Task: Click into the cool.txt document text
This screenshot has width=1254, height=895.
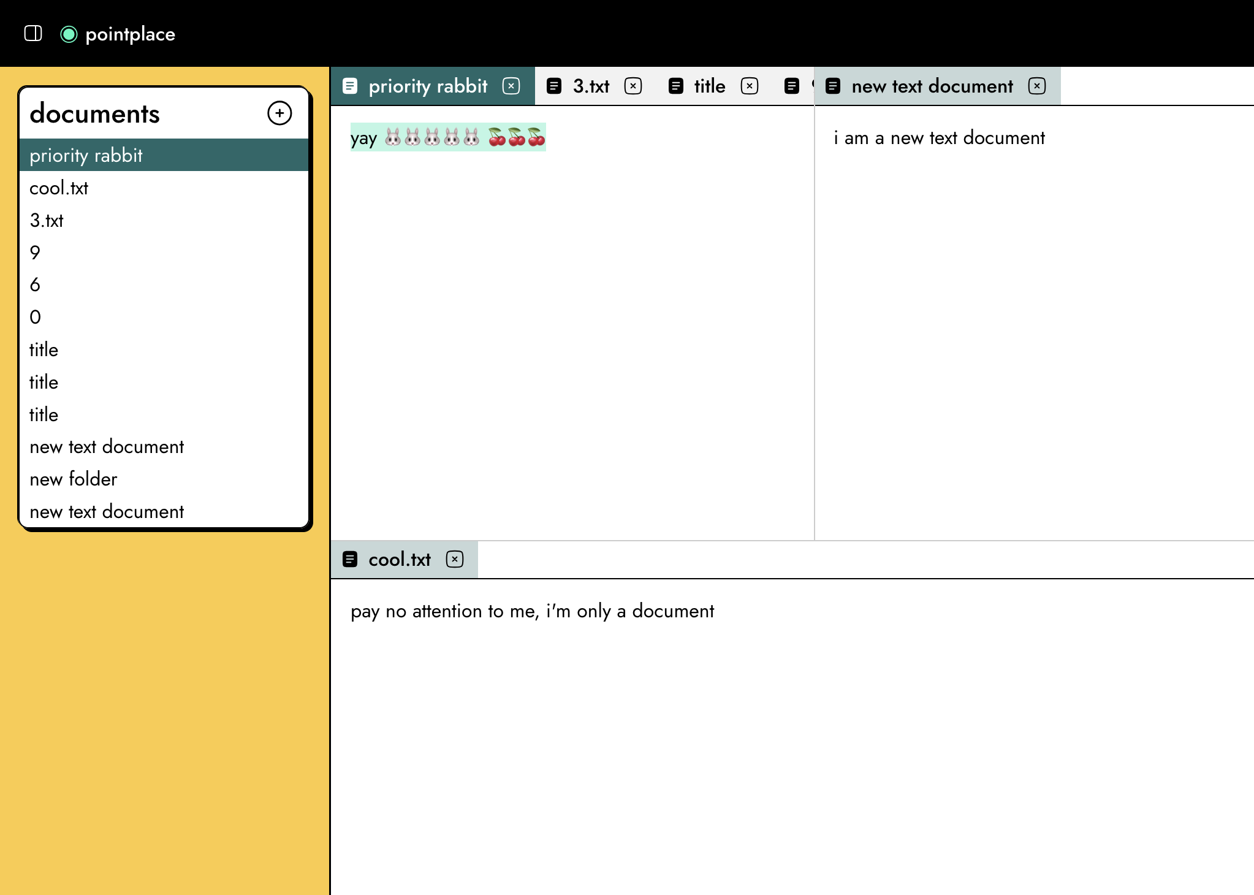Action: click(532, 611)
